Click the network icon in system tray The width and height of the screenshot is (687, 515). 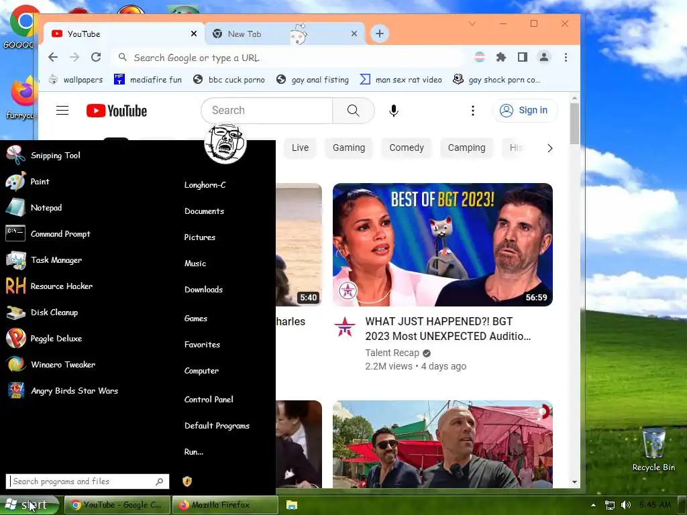point(609,505)
